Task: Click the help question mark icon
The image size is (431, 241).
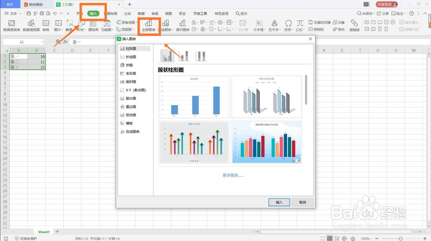Action: (x=412, y=13)
